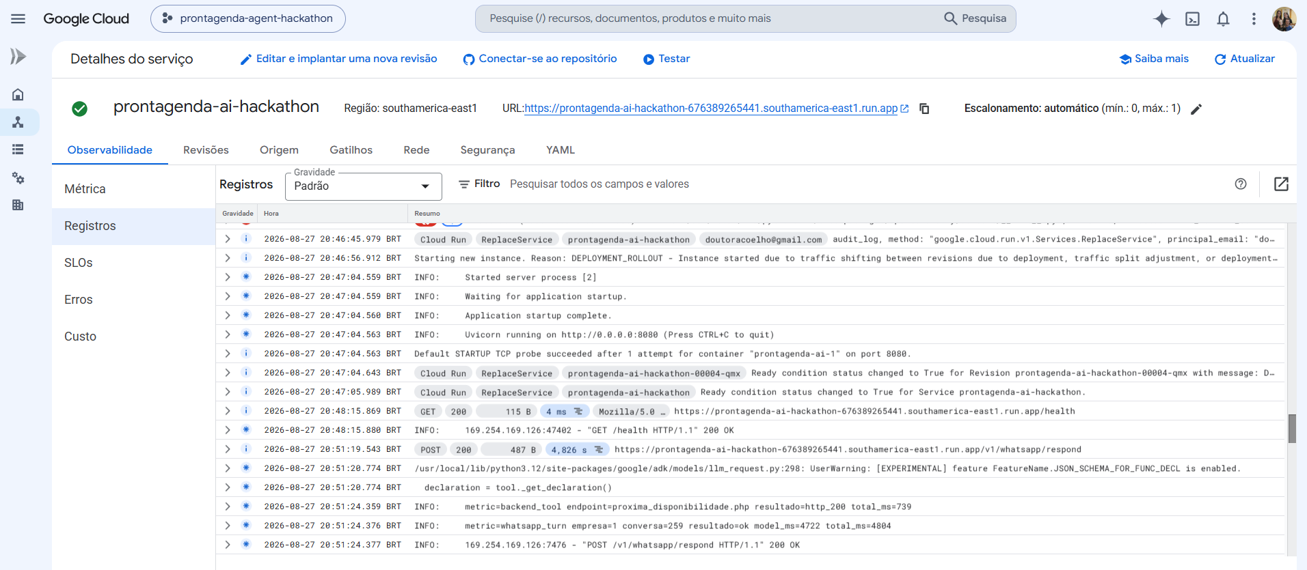Open the main hamburger navigation menu
Screen dimensions: 1307x570
pos(18,18)
